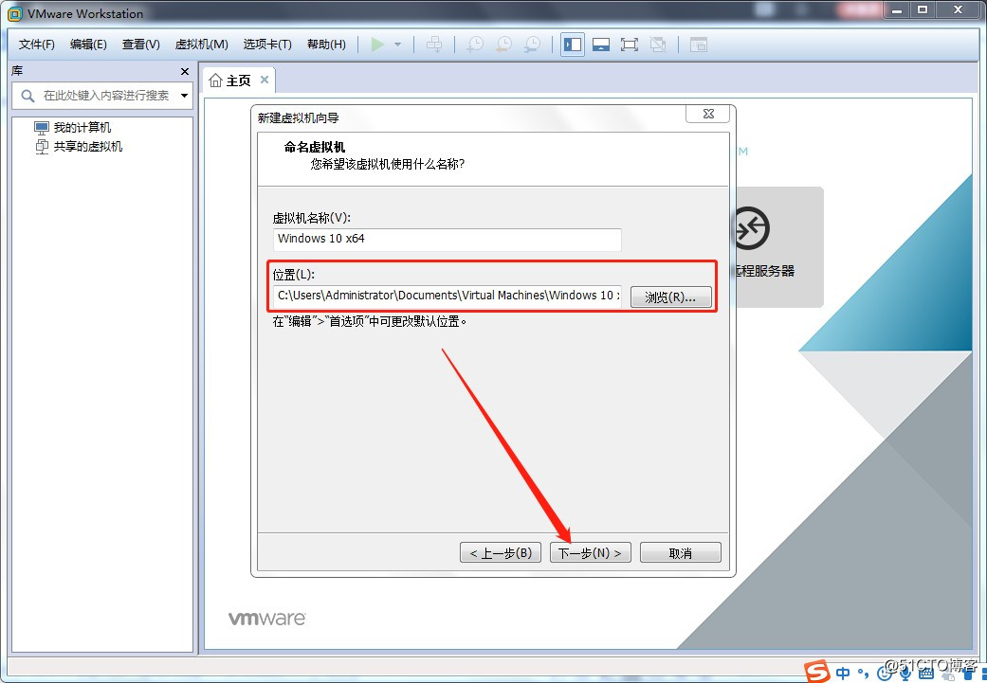987x683 pixels.
Task: Click the Send Ctrl+Alt+Del toolbar icon
Action: [x=434, y=45]
